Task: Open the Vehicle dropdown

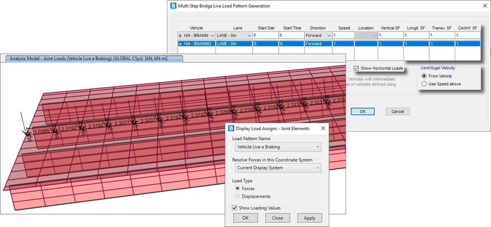Action: (202, 36)
